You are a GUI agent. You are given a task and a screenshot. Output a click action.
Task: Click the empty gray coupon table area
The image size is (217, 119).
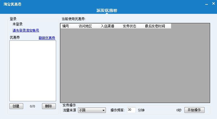[135, 66]
